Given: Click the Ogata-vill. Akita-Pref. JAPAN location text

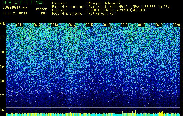Looking at the screenshot, I should point(130,7).
